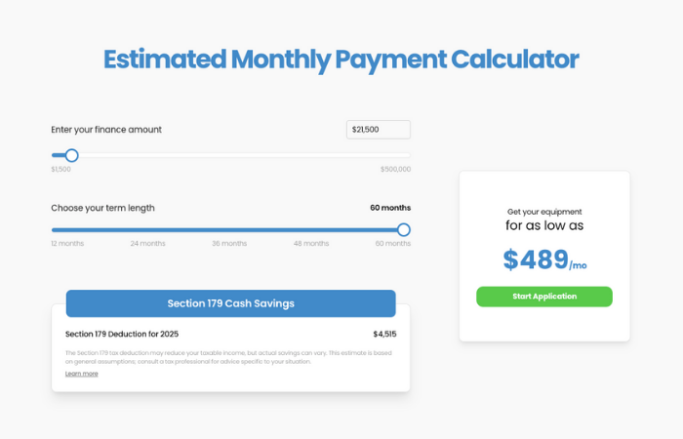This screenshot has width=683, height=439.
Task: Click the middle of the finance amount track
Action: coord(231,155)
